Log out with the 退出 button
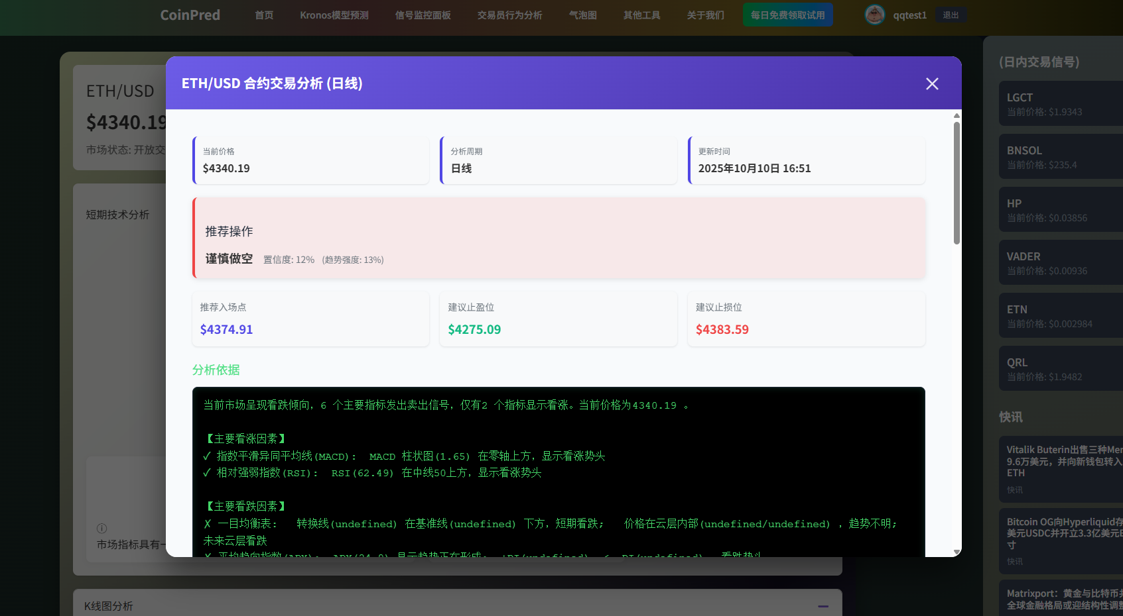 951,15
